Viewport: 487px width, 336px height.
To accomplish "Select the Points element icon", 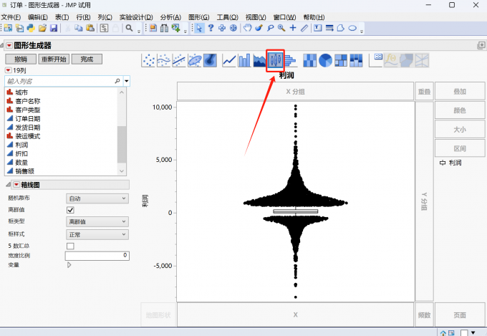I will coord(148,60).
